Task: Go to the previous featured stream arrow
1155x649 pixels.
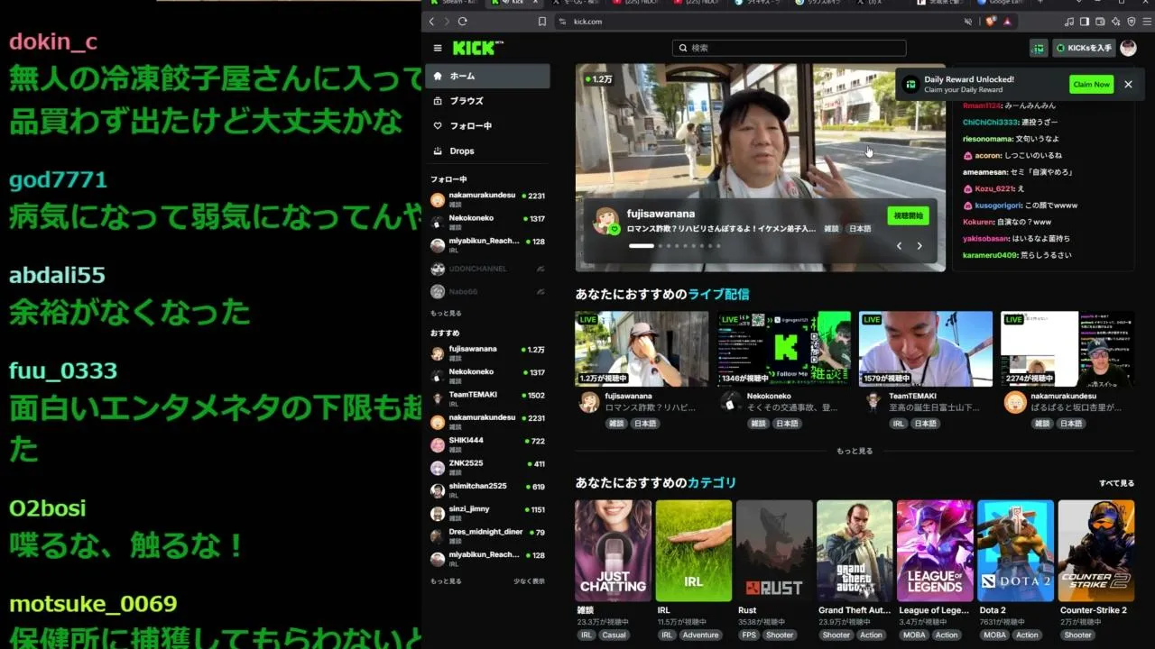Action: point(899,246)
